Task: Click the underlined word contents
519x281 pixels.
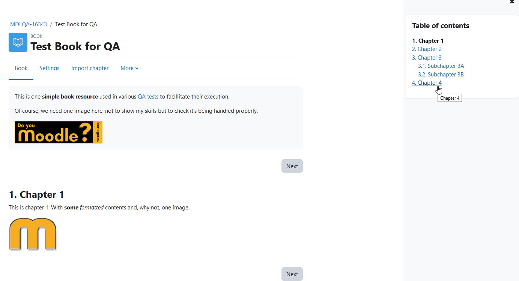Action: [x=116, y=208]
